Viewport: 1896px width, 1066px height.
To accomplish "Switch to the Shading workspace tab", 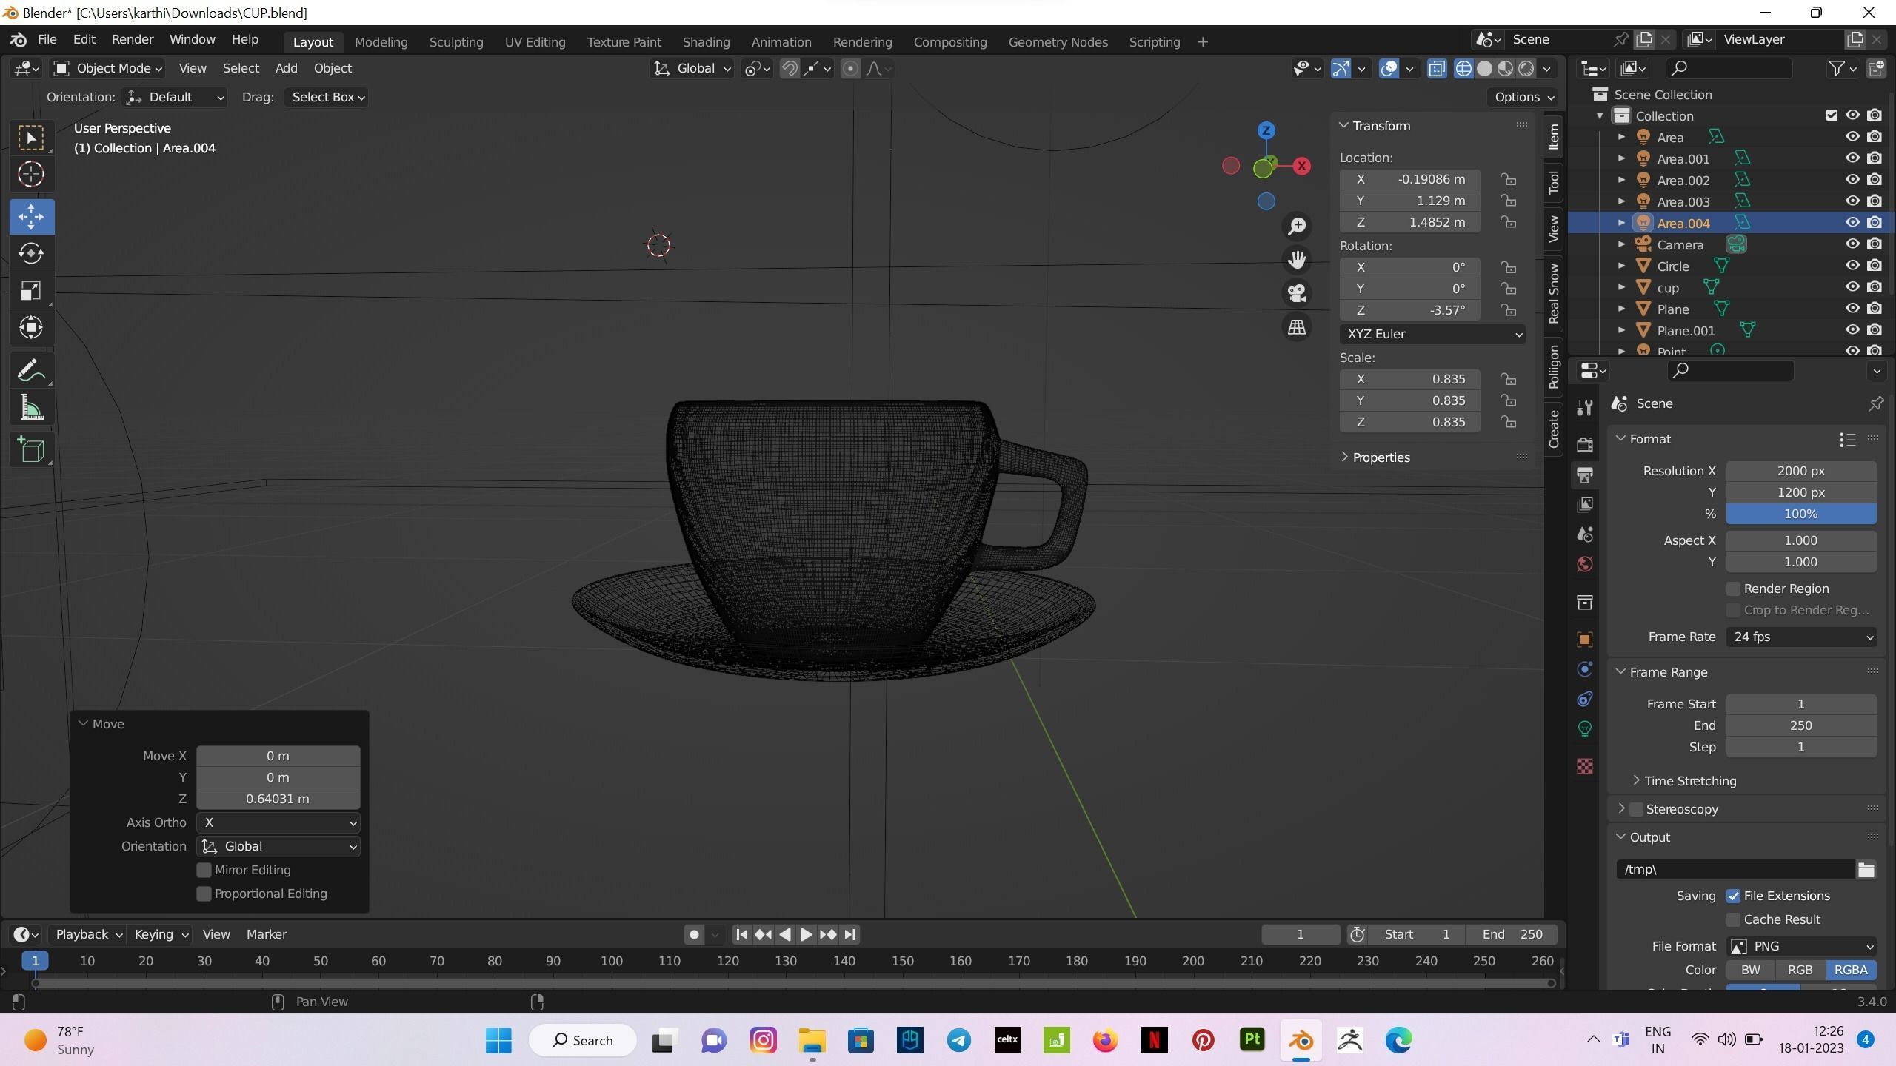I will 706,42.
